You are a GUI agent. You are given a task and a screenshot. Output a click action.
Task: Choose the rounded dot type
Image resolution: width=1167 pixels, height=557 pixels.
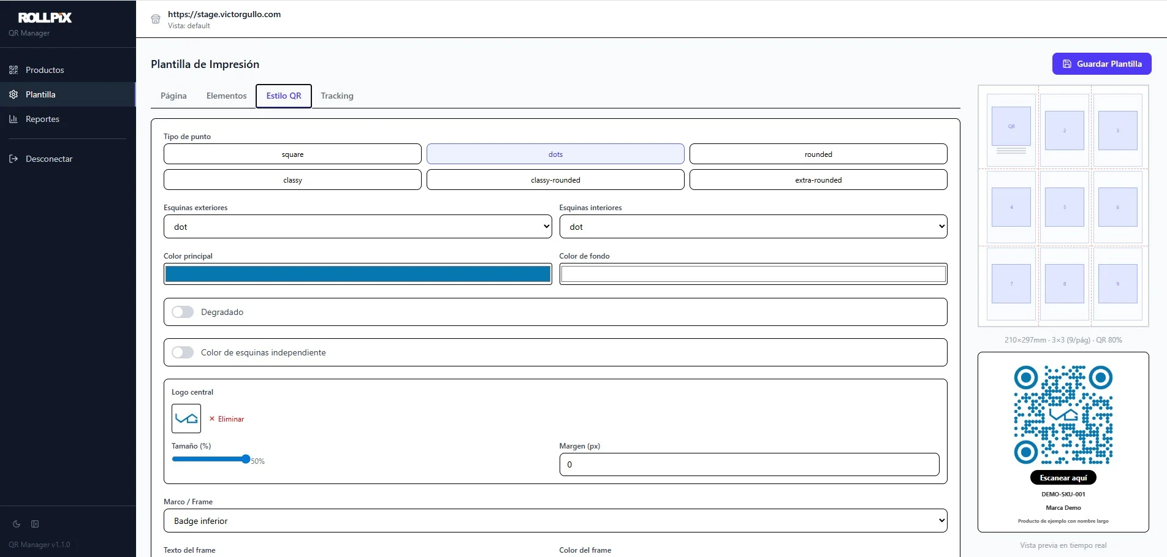(818, 154)
